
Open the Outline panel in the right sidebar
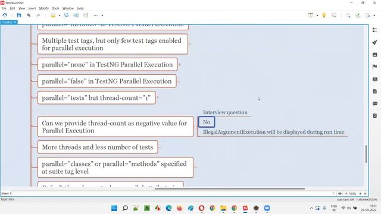pyautogui.click(x=374, y=30)
